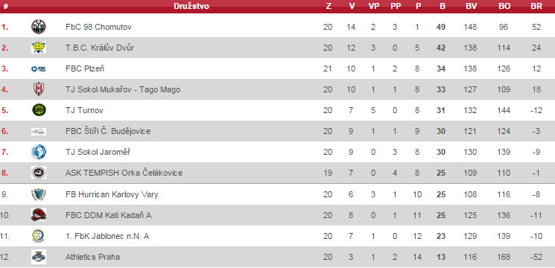Open the FBC Štíři Č. Budějovice link
Viewport: 555px width, 268px height.
108,131
